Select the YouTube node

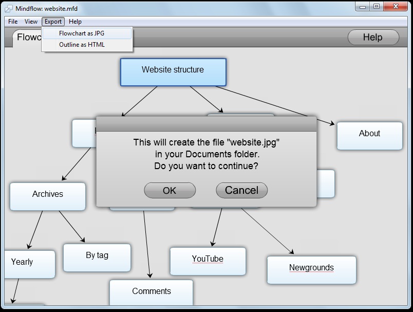(208, 261)
